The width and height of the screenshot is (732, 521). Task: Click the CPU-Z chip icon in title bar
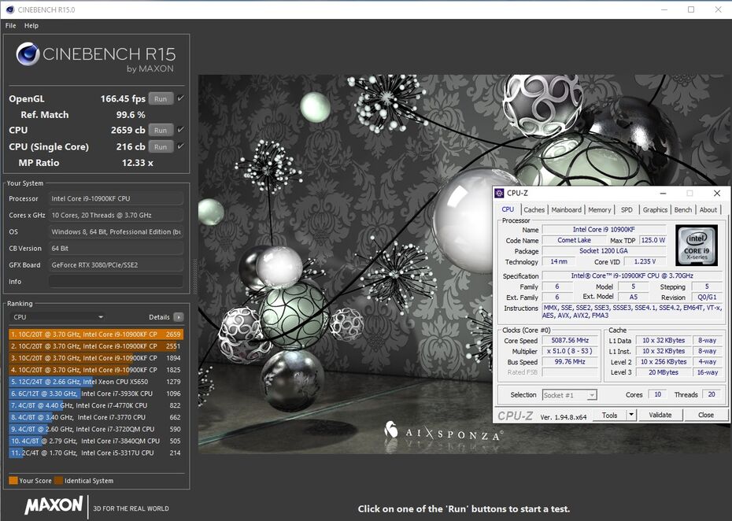point(499,193)
